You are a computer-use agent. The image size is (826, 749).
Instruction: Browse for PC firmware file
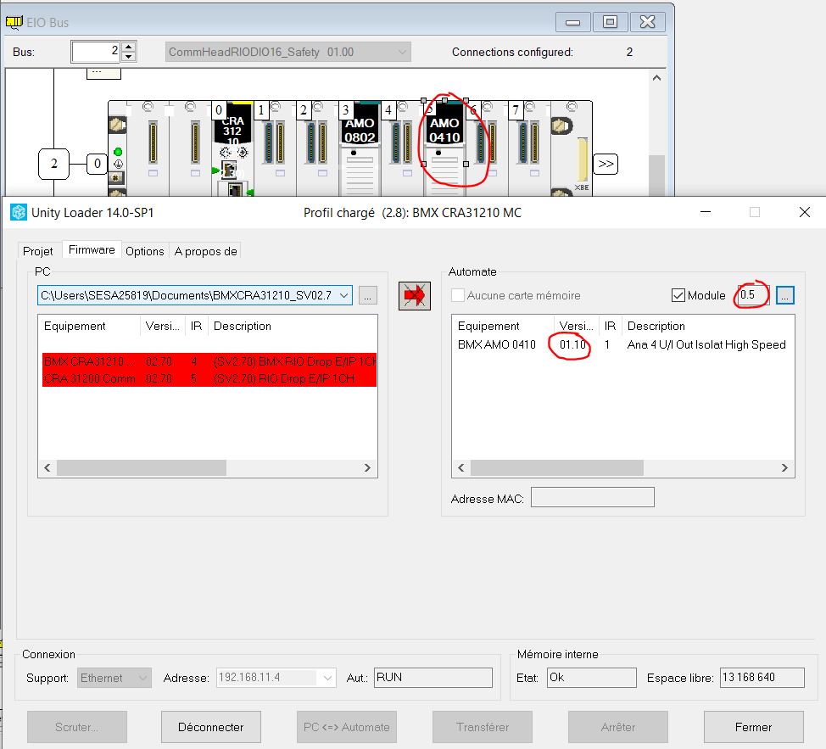coord(368,295)
